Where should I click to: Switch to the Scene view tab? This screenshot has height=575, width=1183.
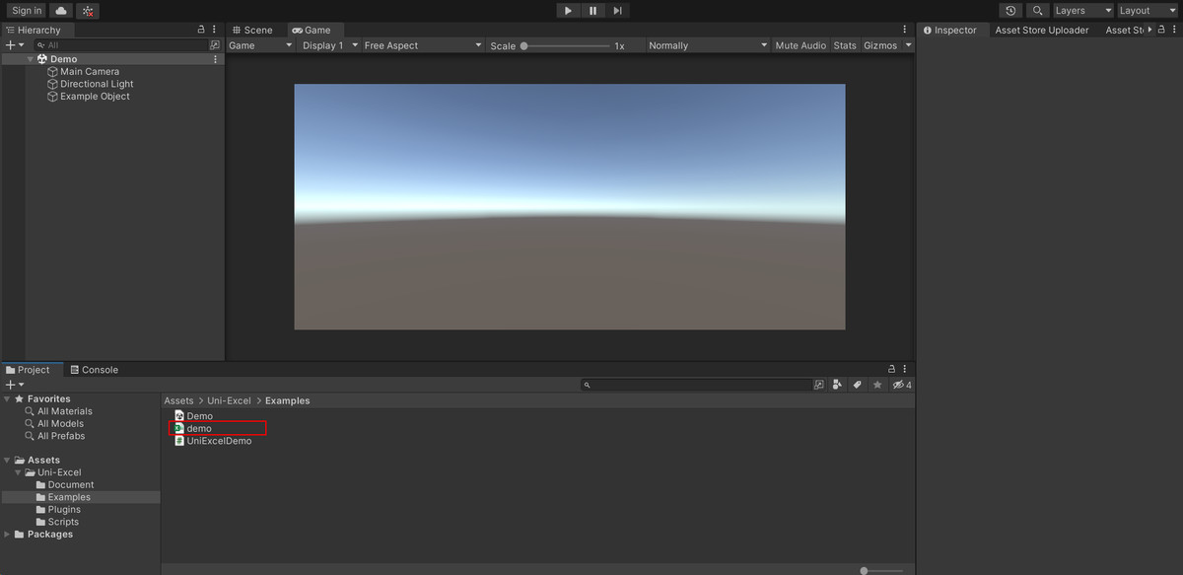254,30
